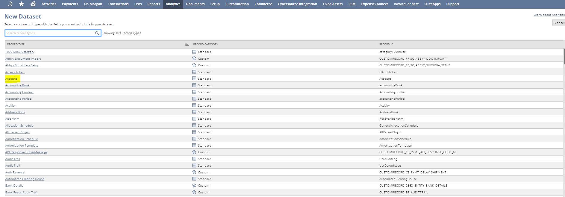
Task: Click the Custom icon for Bank Details
Action: 194,185
